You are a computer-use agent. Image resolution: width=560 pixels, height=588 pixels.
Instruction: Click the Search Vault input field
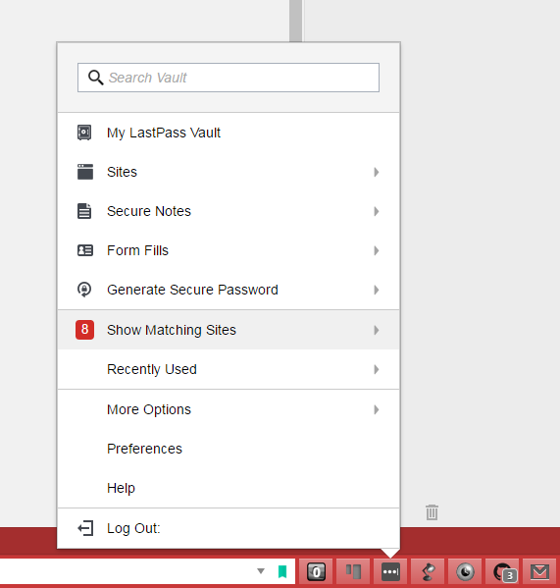pyautogui.click(x=229, y=78)
